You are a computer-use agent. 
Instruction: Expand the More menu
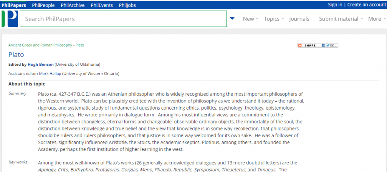pos(377,19)
